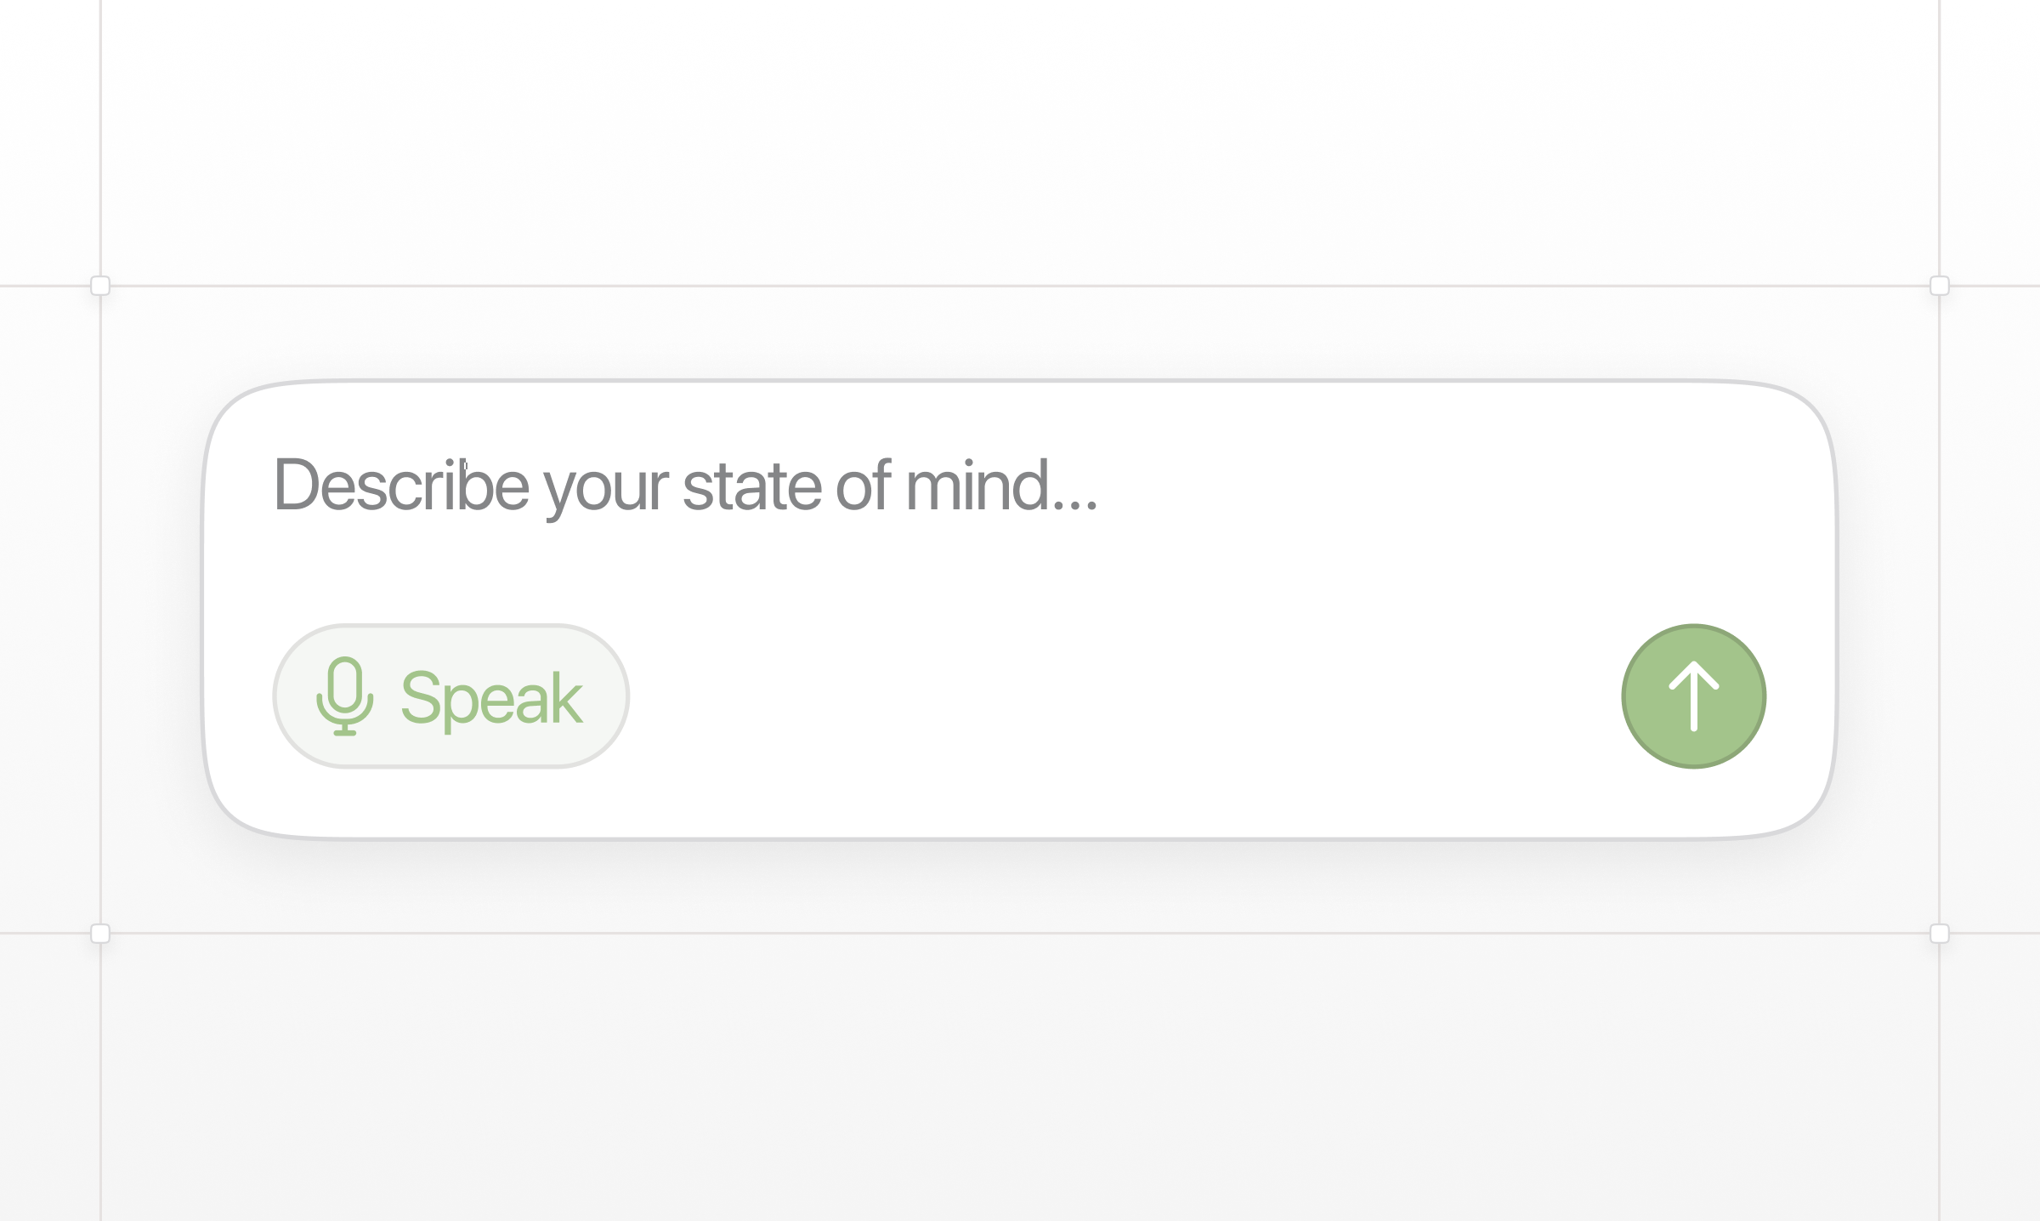The width and height of the screenshot is (2040, 1221).
Task: Click the Speak button label
Action: coord(491,698)
